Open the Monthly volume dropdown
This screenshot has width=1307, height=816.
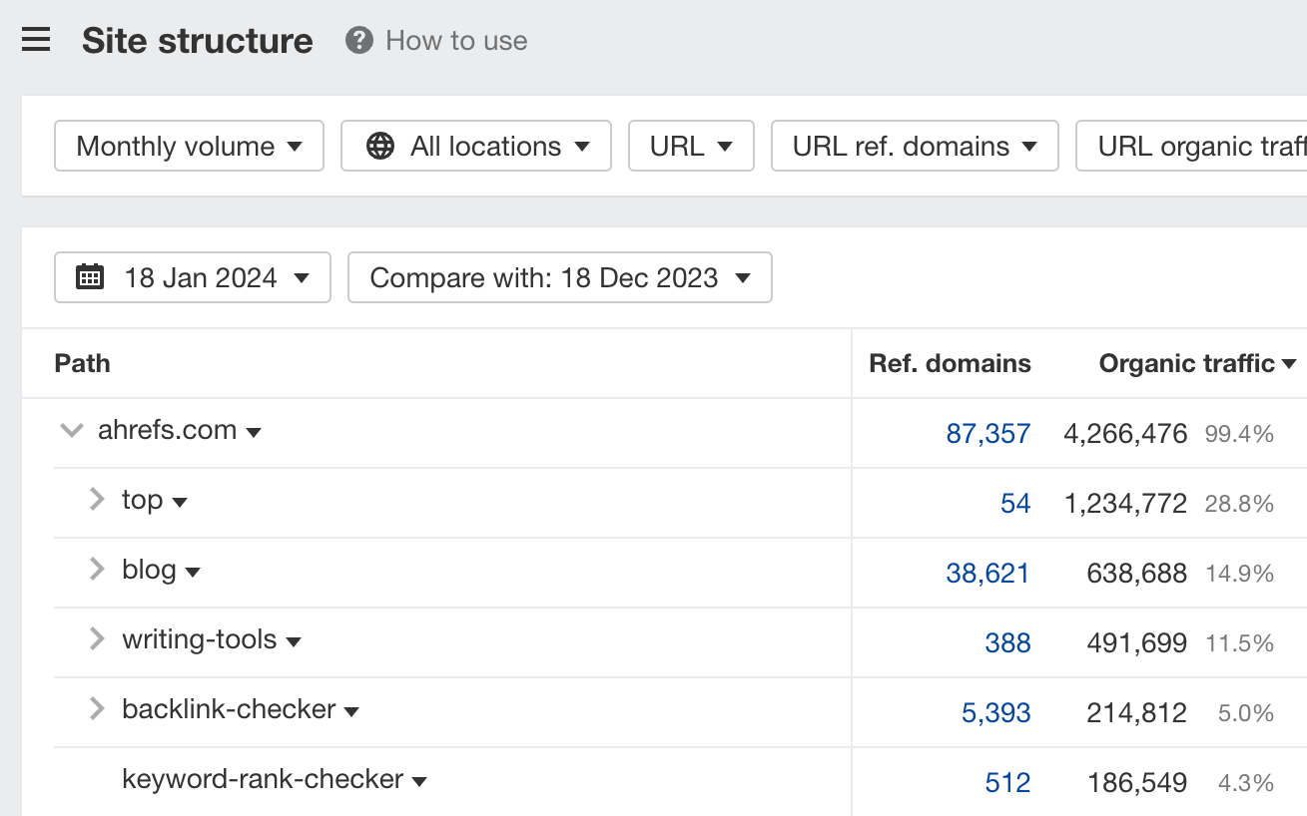(189, 147)
